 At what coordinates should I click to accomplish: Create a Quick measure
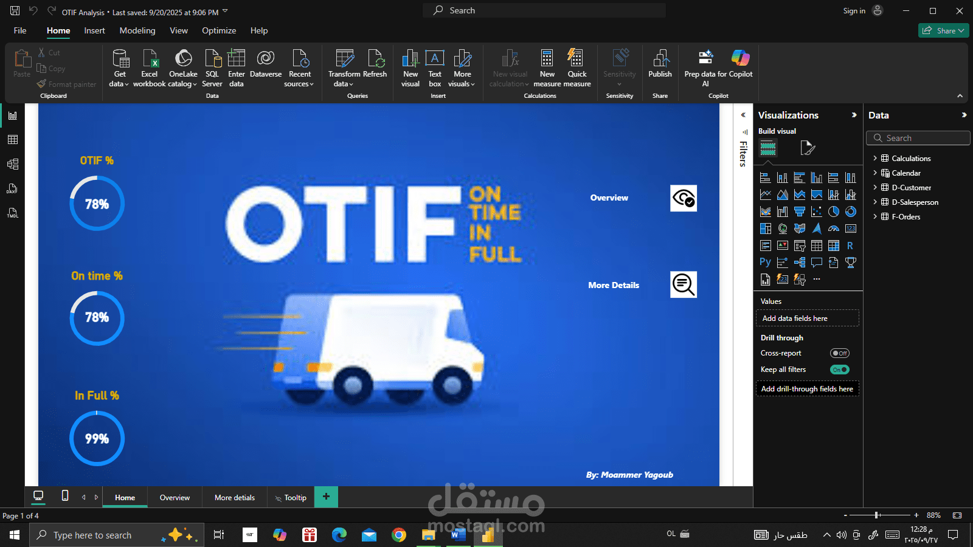click(577, 68)
